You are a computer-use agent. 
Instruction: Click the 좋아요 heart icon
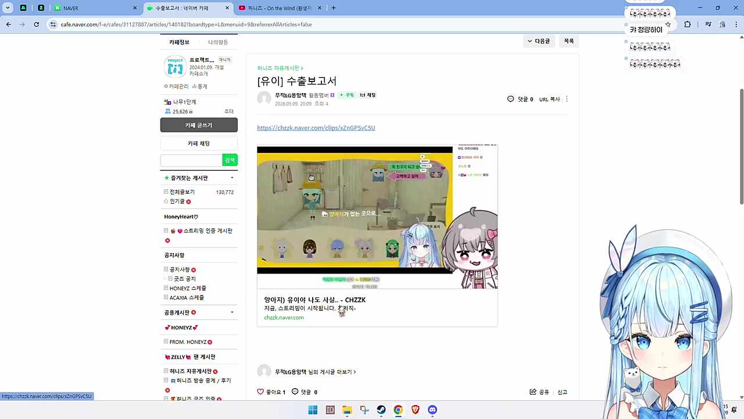[260, 392]
